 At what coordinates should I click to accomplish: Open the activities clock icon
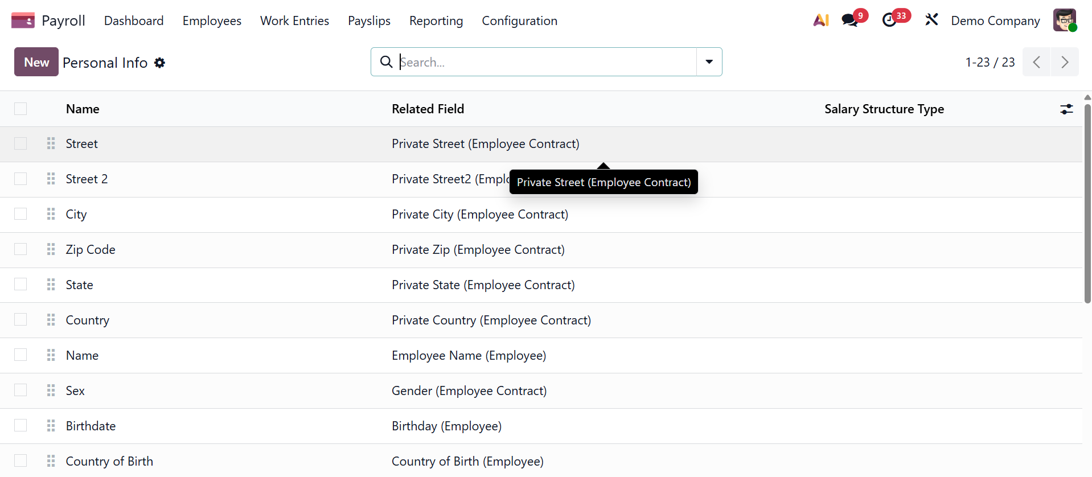889,20
